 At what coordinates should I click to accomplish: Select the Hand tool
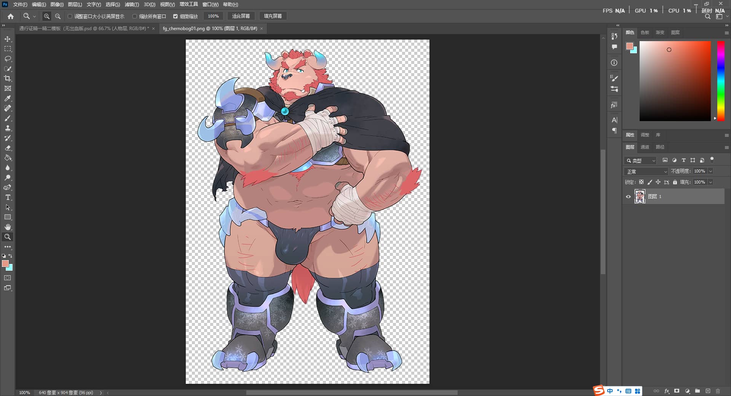click(8, 227)
